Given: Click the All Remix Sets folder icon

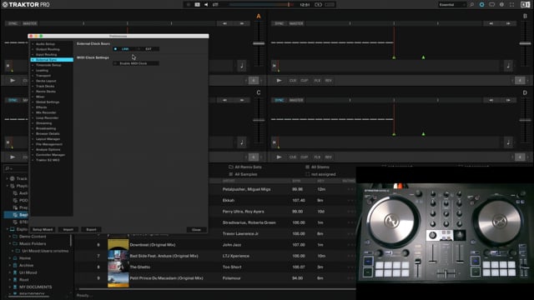Looking at the screenshot, I should (231, 167).
